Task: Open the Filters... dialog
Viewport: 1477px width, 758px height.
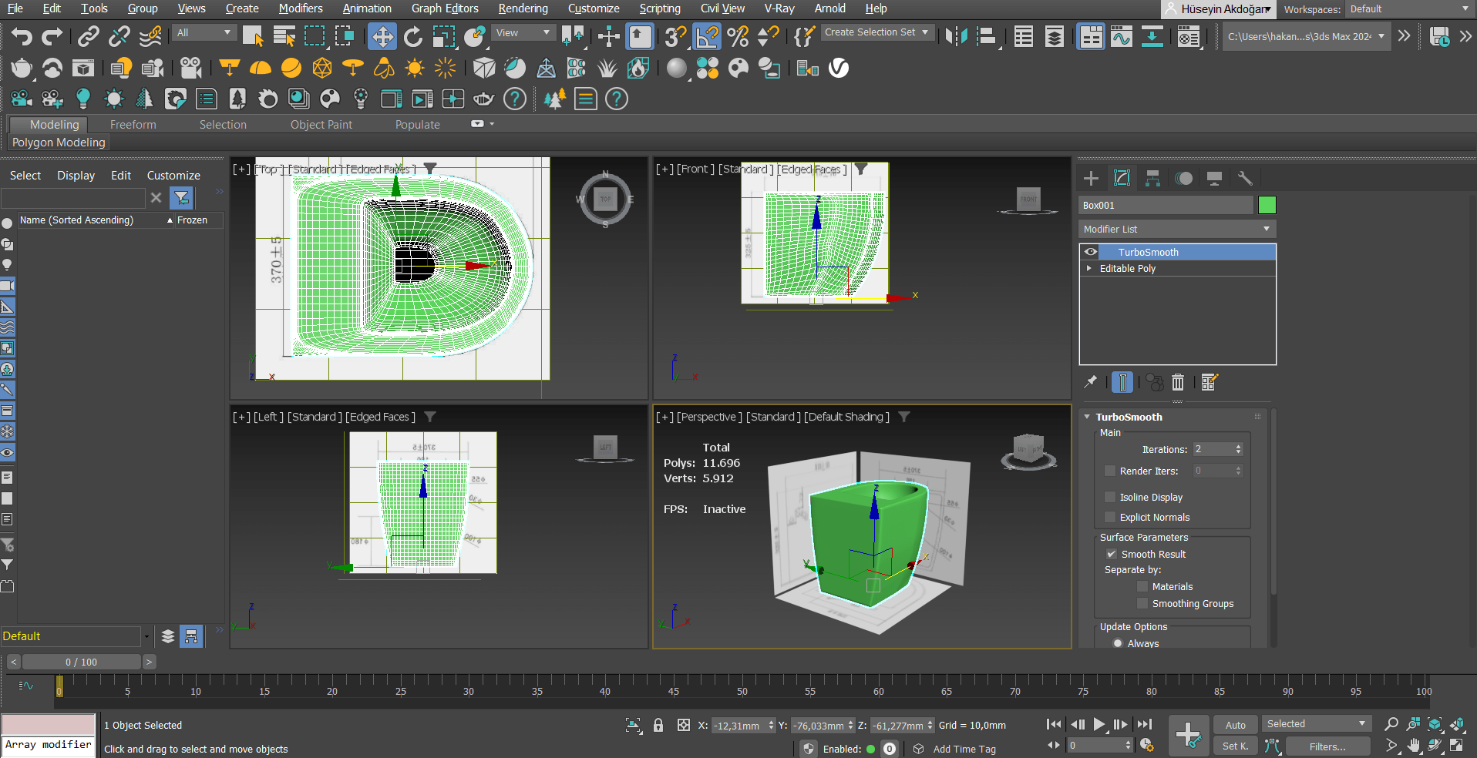Action: tap(1327, 746)
